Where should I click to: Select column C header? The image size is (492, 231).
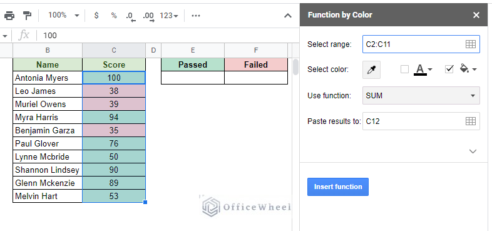click(114, 50)
